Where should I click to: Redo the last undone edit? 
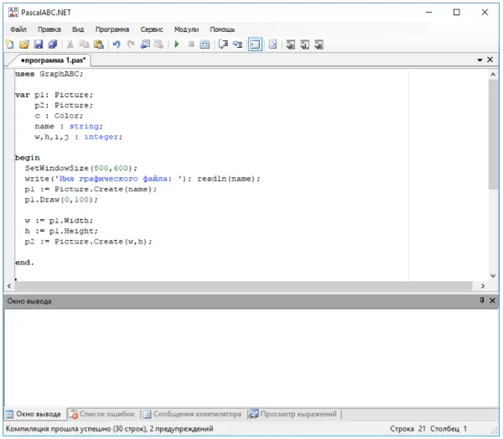point(131,44)
